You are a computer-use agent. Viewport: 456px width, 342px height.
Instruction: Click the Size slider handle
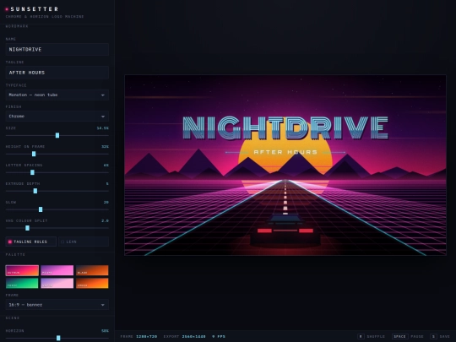click(57, 135)
